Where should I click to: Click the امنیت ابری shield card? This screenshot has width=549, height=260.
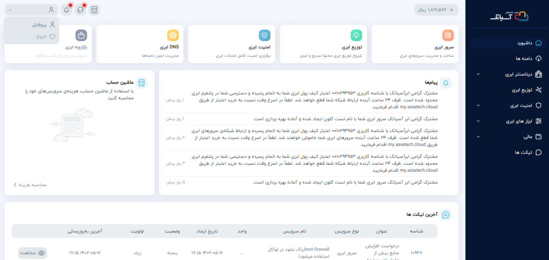pyautogui.click(x=232, y=44)
